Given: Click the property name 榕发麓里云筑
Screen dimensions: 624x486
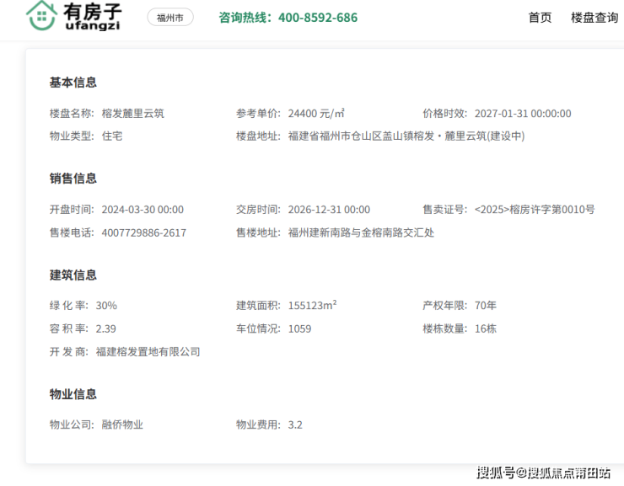Looking at the screenshot, I should point(132,114).
